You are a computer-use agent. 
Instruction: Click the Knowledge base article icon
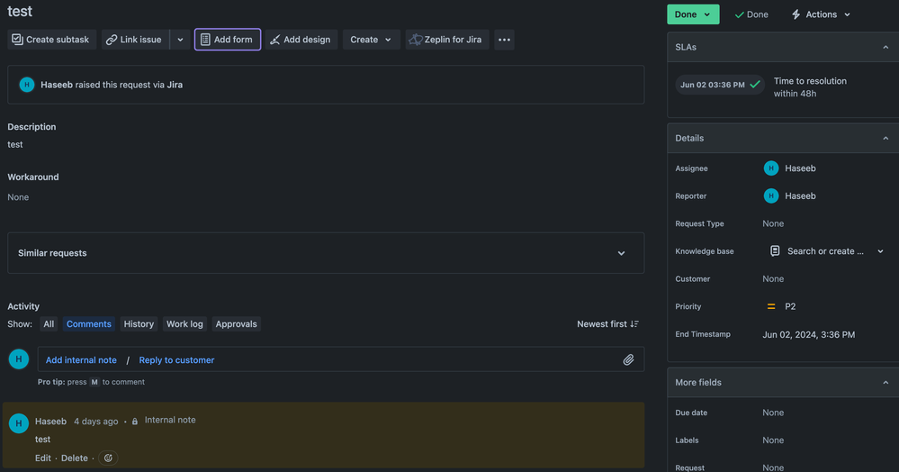(775, 251)
